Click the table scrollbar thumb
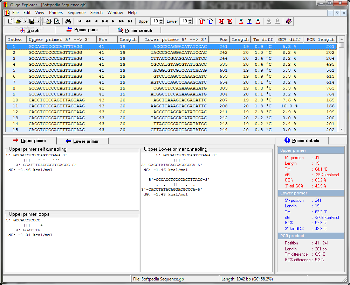This screenshot has height=285, width=350. tap(341, 45)
